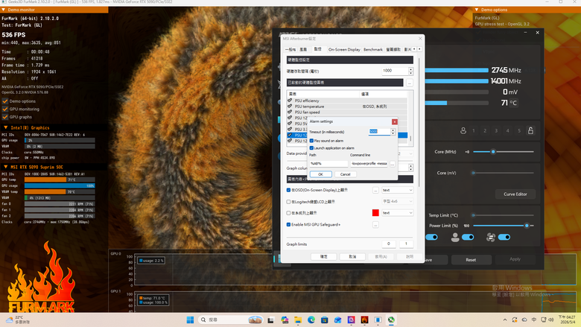Select profile slot 1 in Afterburner
This screenshot has width=581, height=327.
[474, 131]
